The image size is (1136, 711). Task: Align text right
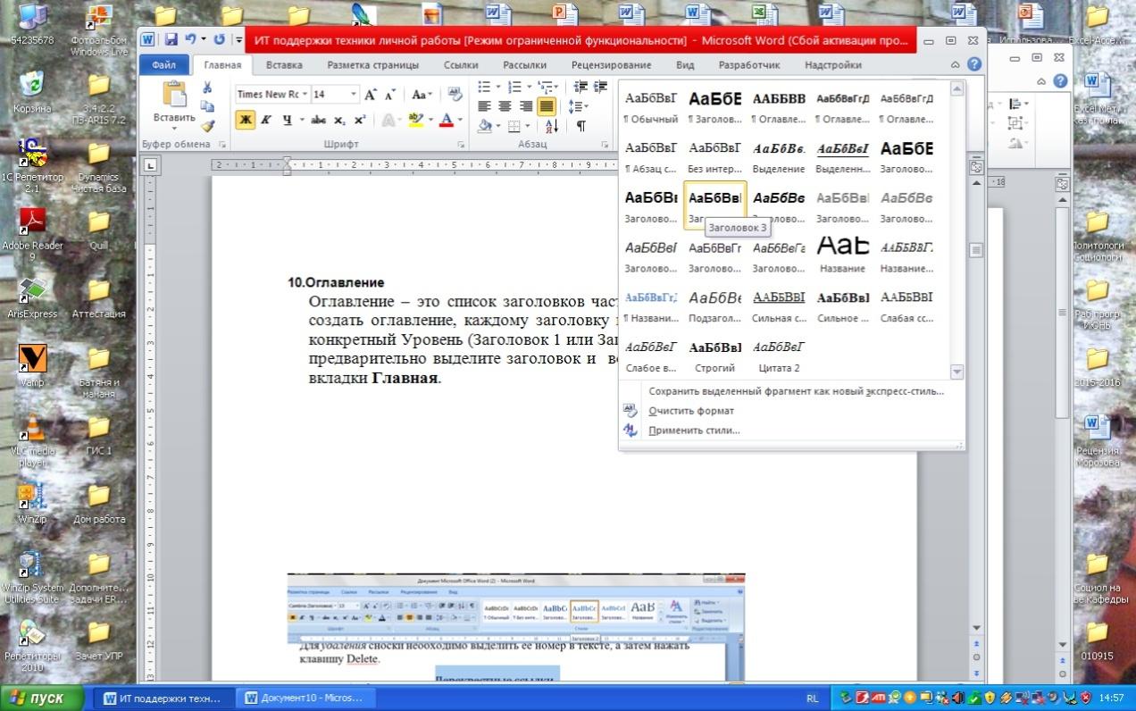point(525,106)
